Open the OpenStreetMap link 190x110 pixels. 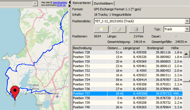60,2
